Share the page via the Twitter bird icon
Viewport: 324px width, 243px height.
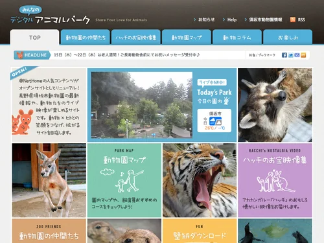click(x=291, y=55)
